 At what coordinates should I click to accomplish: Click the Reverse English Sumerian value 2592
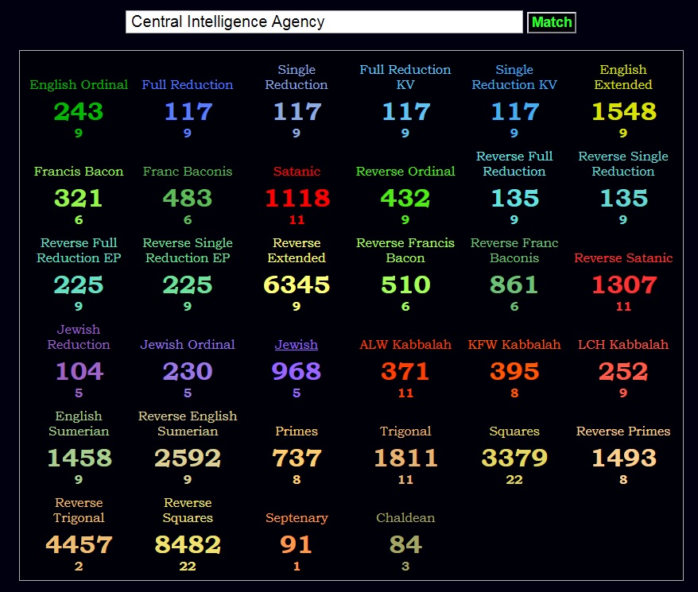(188, 458)
